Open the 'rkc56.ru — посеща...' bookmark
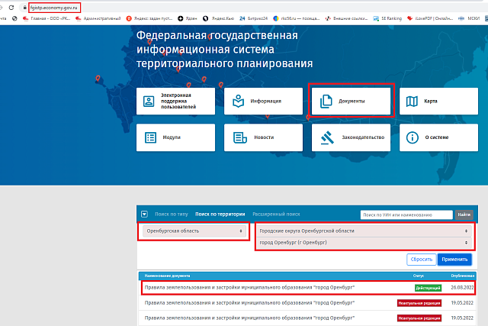Viewport: 488px width, 326px height. [297, 18]
